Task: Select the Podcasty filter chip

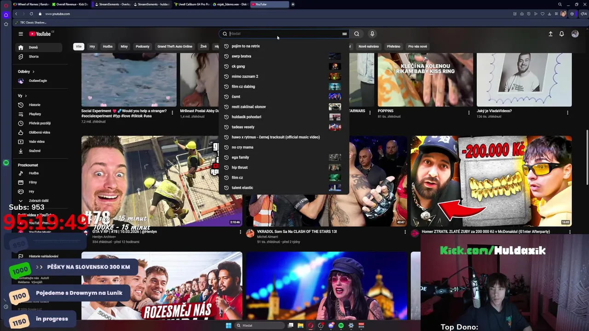Action: [143, 46]
